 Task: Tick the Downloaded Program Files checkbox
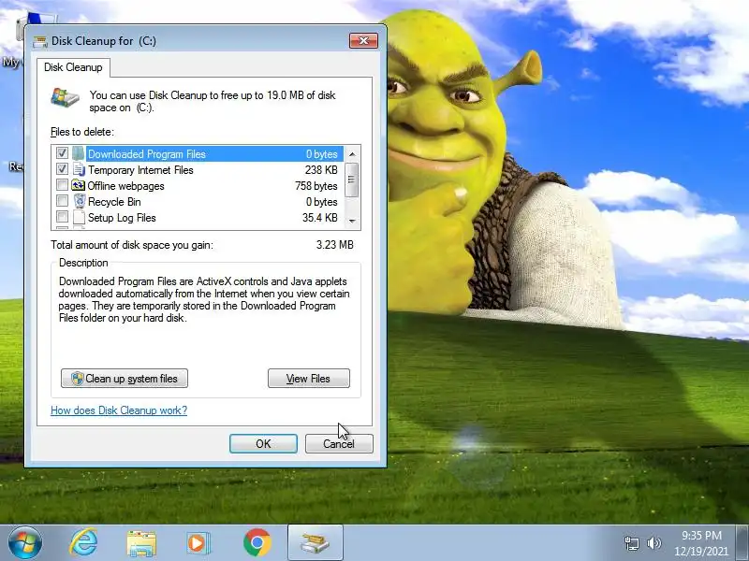pyautogui.click(x=62, y=153)
